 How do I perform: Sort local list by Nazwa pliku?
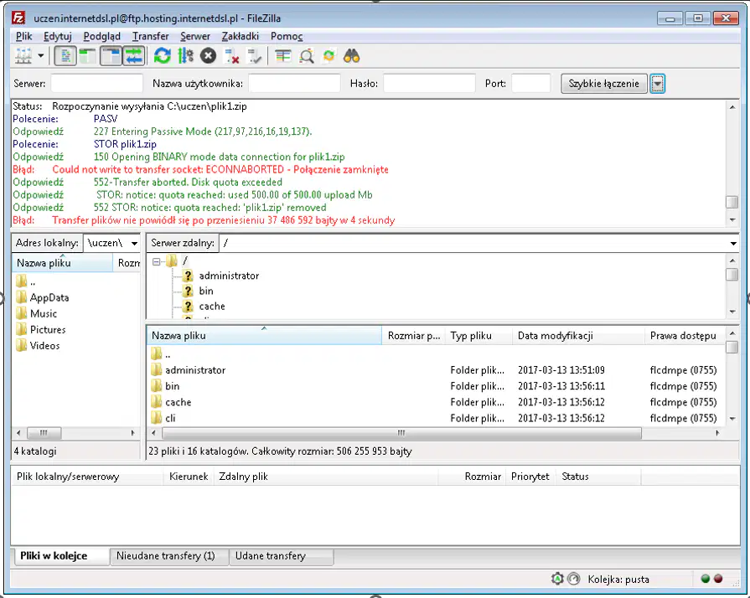tap(63, 263)
